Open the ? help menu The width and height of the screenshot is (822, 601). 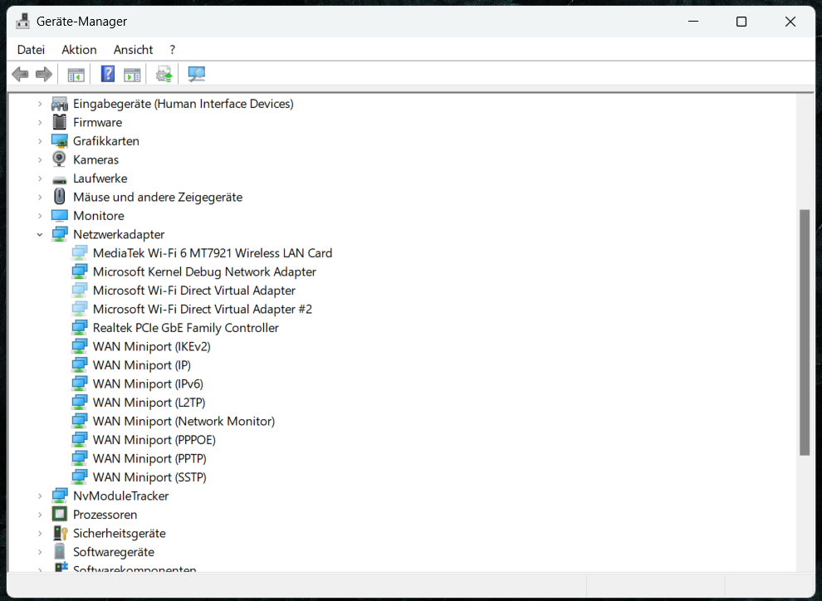point(173,50)
